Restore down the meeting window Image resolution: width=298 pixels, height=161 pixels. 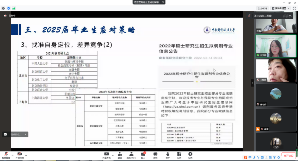point(289,3)
